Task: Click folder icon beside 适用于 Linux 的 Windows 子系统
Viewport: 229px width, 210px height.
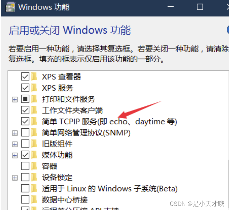Action: (34, 188)
